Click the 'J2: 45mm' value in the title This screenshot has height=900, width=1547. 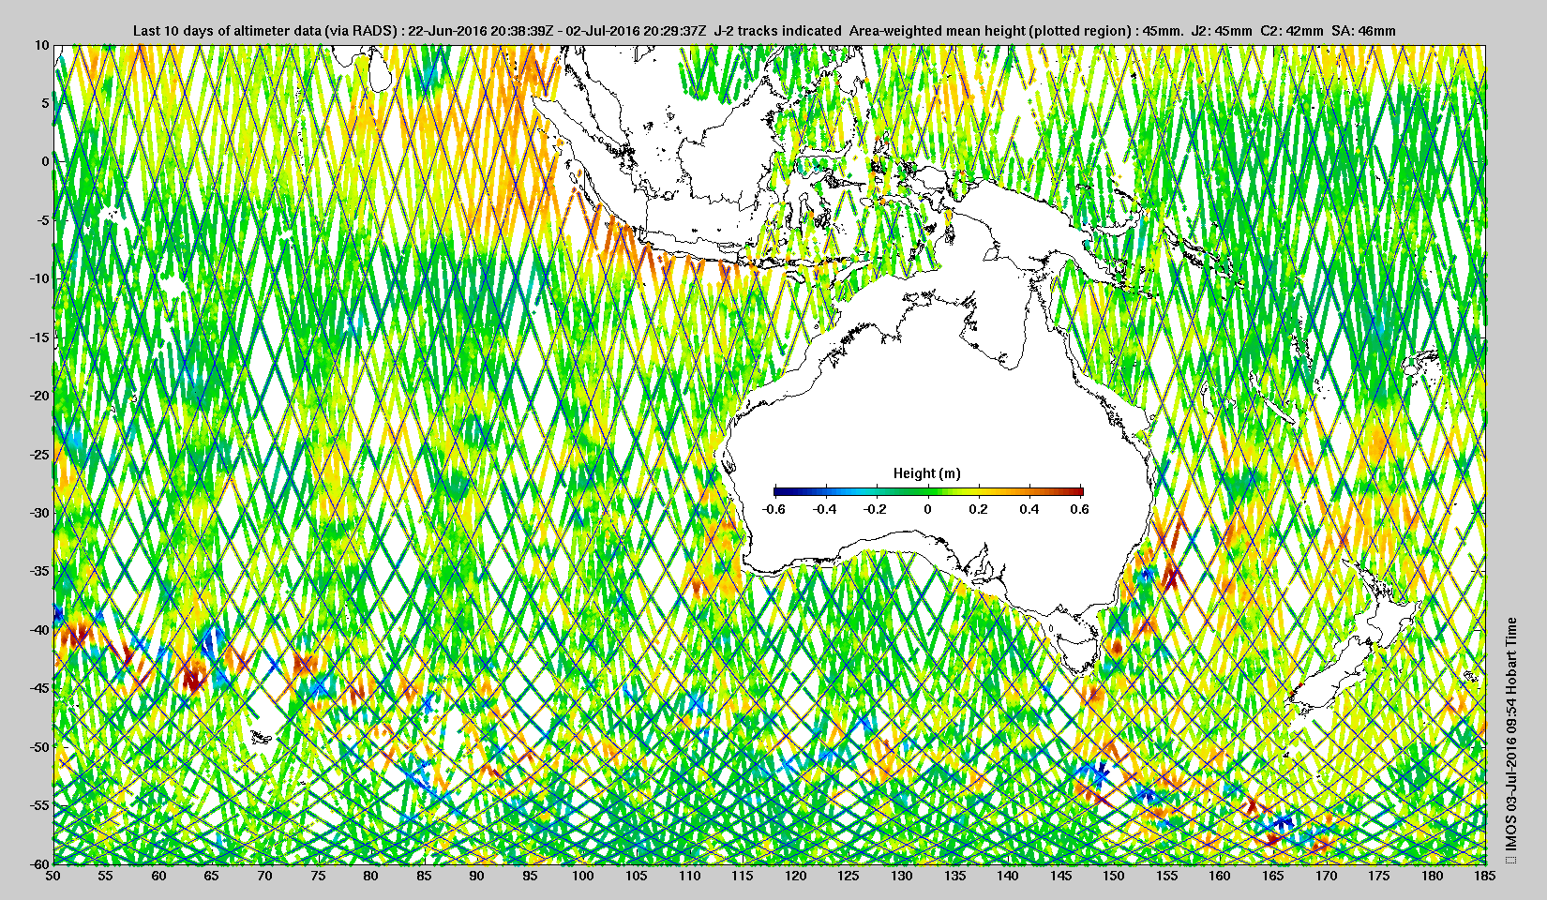pos(1222,31)
